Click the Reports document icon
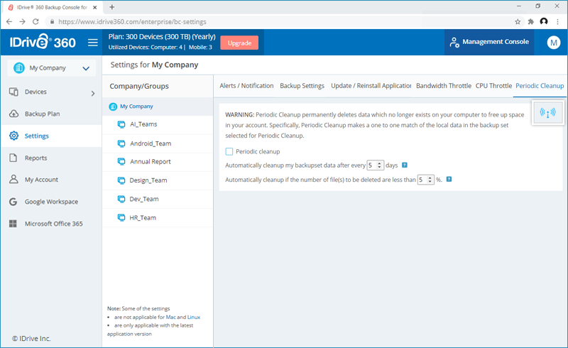Screen dimensions: 568x348 (x=13, y=158)
